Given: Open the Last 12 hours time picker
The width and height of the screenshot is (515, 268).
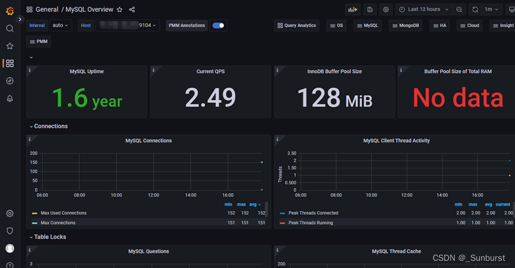Looking at the screenshot, I should [x=424, y=10].
